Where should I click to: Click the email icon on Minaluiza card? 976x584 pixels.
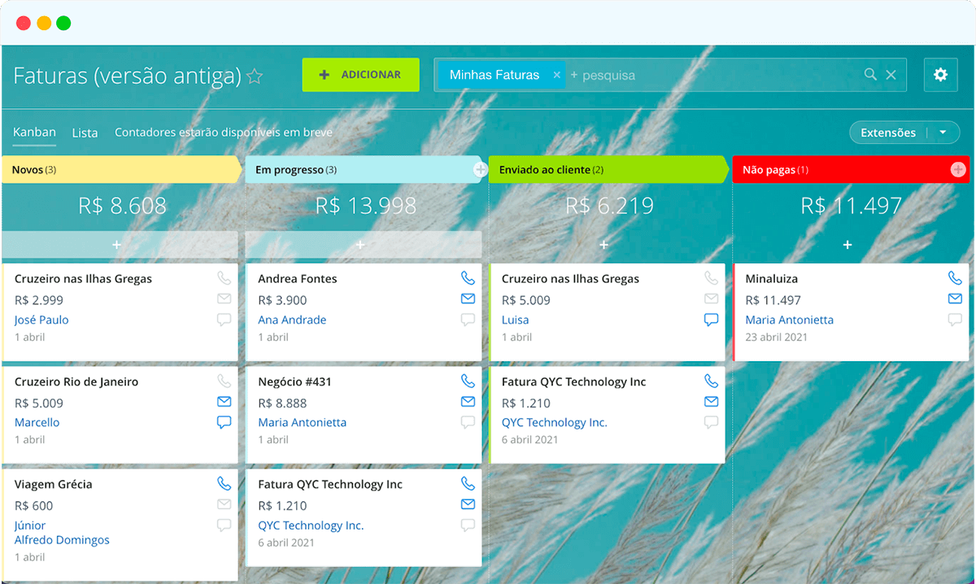pyautogui.click(x=955, y=299)
